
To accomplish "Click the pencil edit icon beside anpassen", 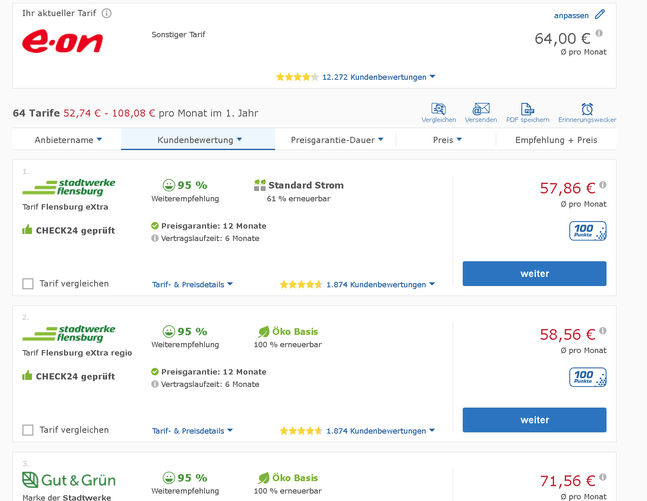I will point(600,14).
